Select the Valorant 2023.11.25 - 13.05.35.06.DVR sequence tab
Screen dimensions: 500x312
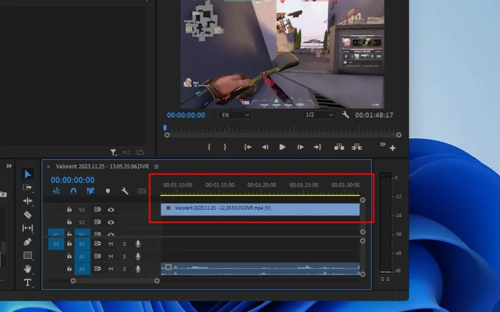pyautogui.click(x=102, y=167)
